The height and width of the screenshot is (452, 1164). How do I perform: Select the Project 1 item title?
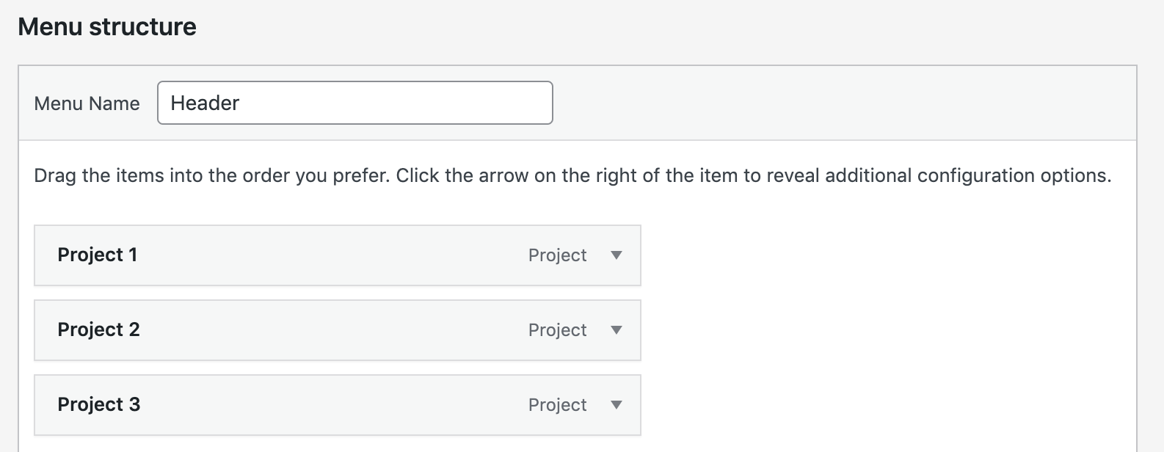pos(98,255)
